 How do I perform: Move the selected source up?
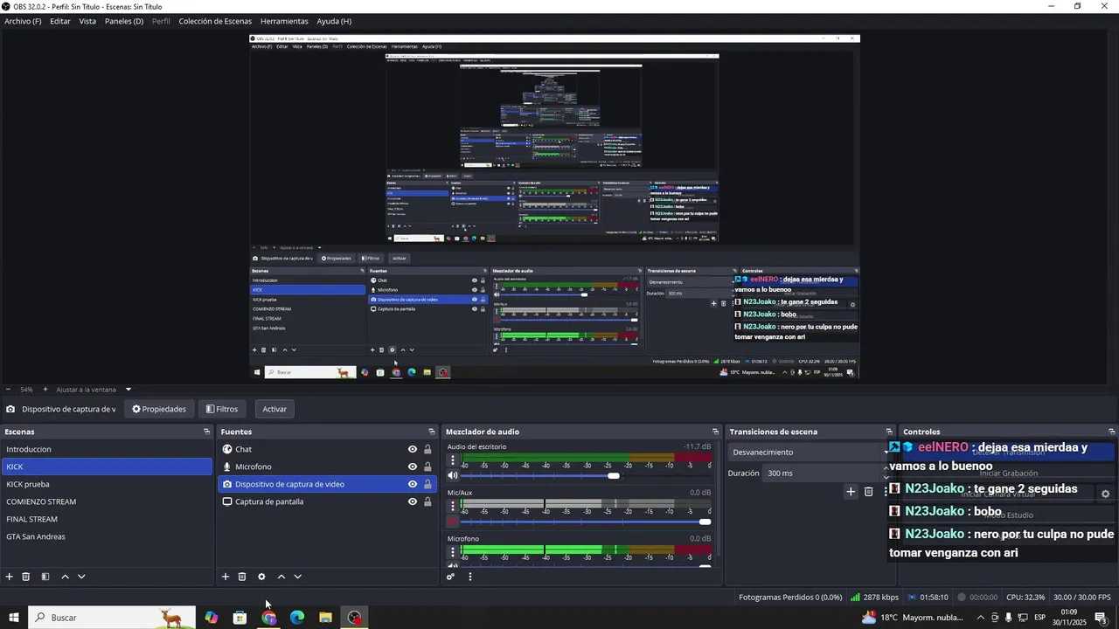coord(281,577)
